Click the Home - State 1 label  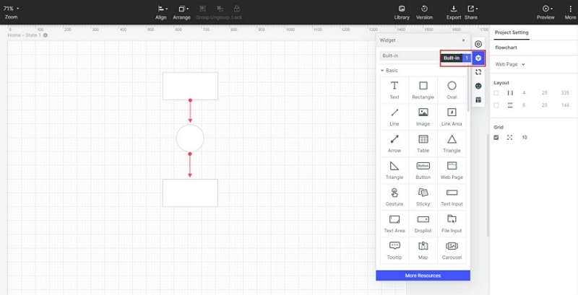click(25, 35)
